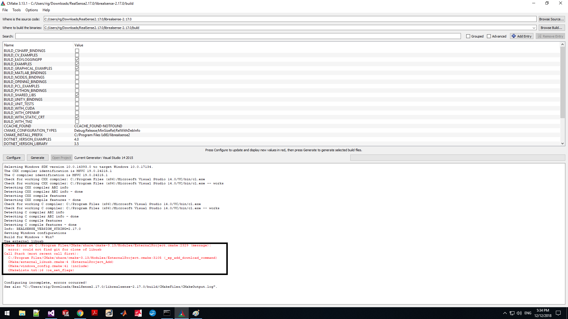The width and height of the screenshot is (568, 319).
Task: Open the CMake application icon in taskbar
Action: click(x=182, y=313)
